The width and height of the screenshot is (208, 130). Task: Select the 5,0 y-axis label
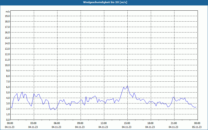pyautogui.click(x=8, y=93)
